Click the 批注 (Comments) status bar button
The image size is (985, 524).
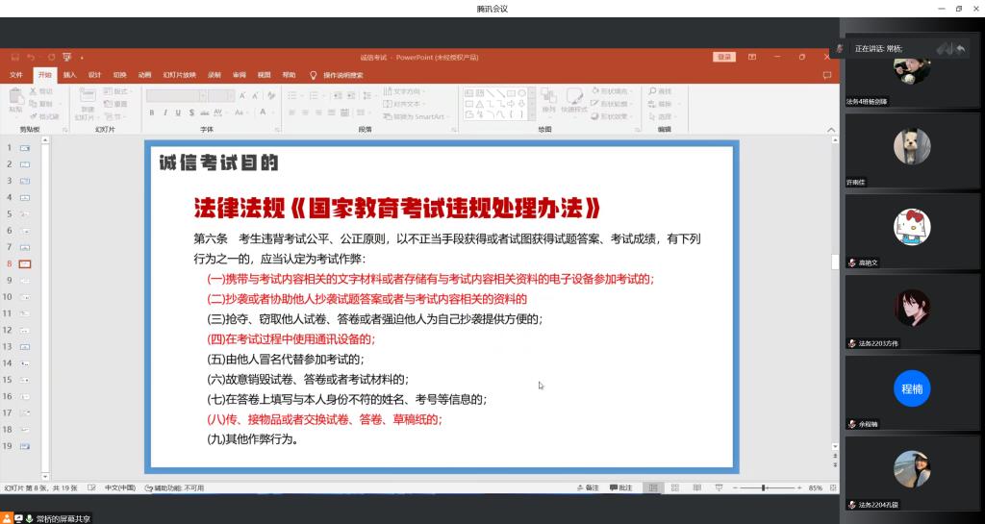coord(621,488)
